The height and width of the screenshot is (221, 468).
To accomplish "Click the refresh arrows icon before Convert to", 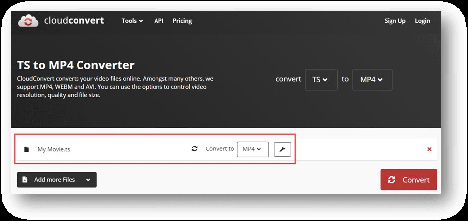I will 195,149.
